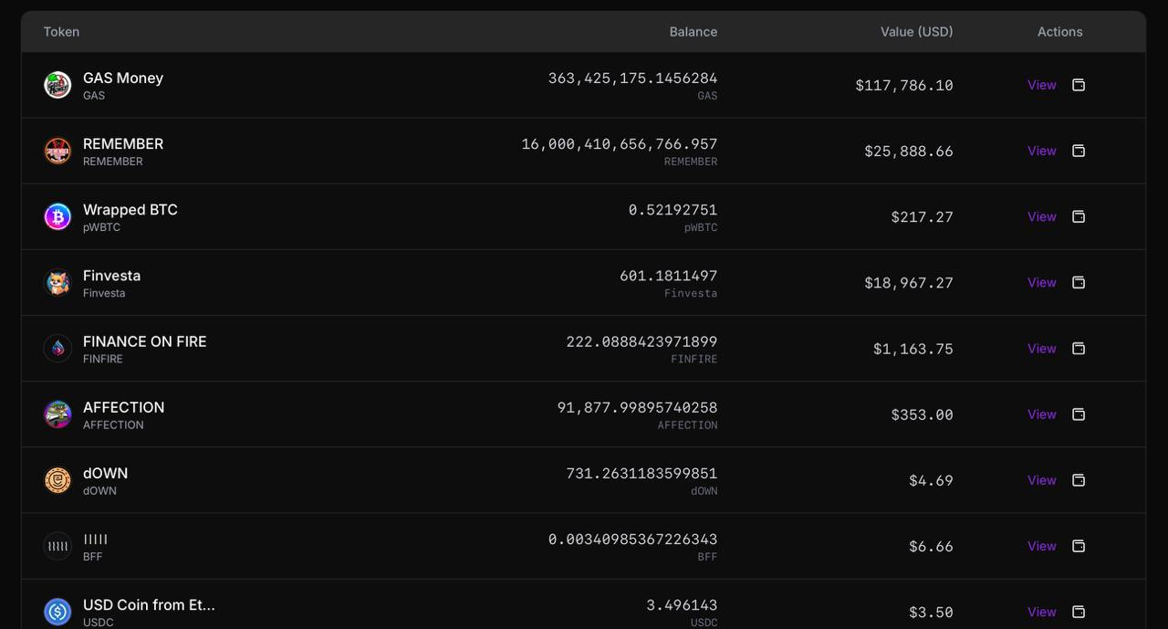Click the pWBTC symbol under Wrapped BTC
The image size is (1168, 629).
[101, 227]
